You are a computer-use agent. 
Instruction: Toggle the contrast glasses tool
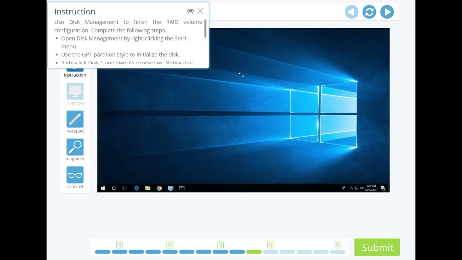pyautogui.click(x=75, y=178)
